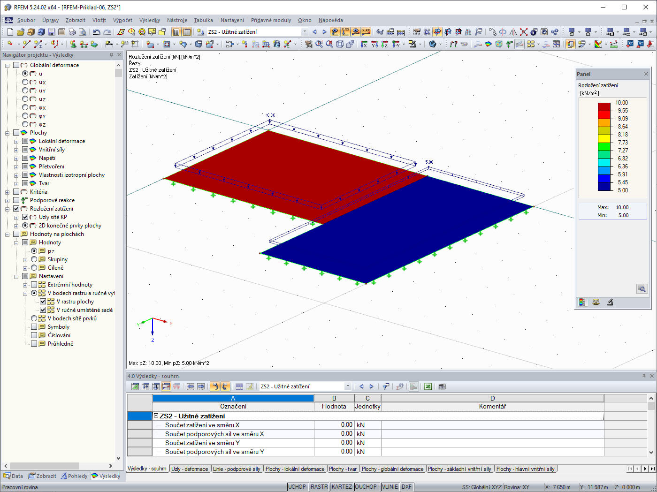Close the Panel with its X button
The width and height of the screenshot is (657, 492).
(646, 74)
